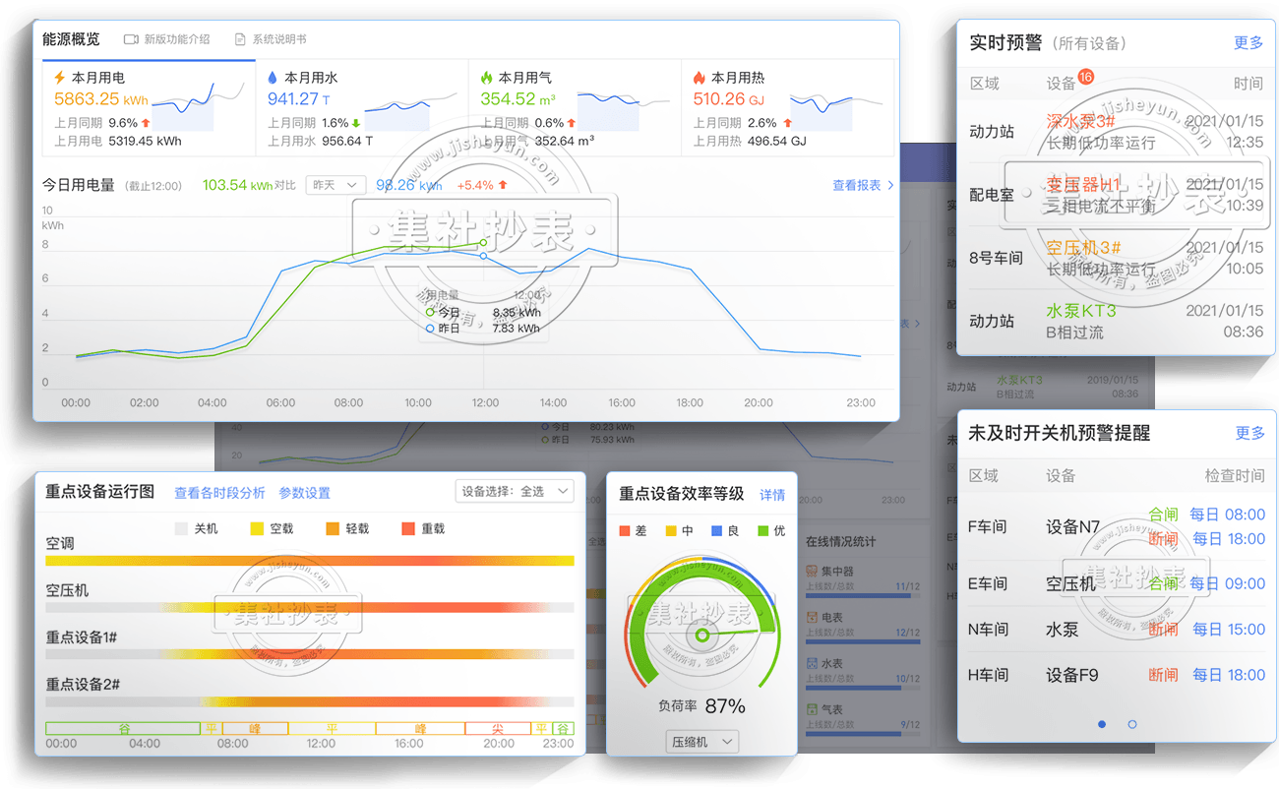Click the red flame icon beside 本月用热
Screen dimensions: 1279x789
coord(699,77)
